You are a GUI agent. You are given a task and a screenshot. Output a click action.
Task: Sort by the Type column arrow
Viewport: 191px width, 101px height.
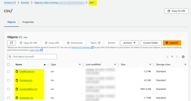click(80, 64)
